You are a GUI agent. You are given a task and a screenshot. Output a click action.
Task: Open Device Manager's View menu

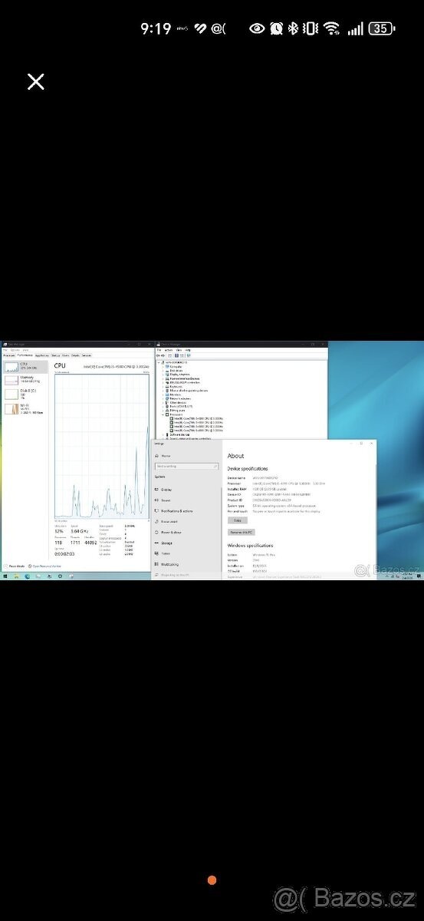[x=179, y=350]
